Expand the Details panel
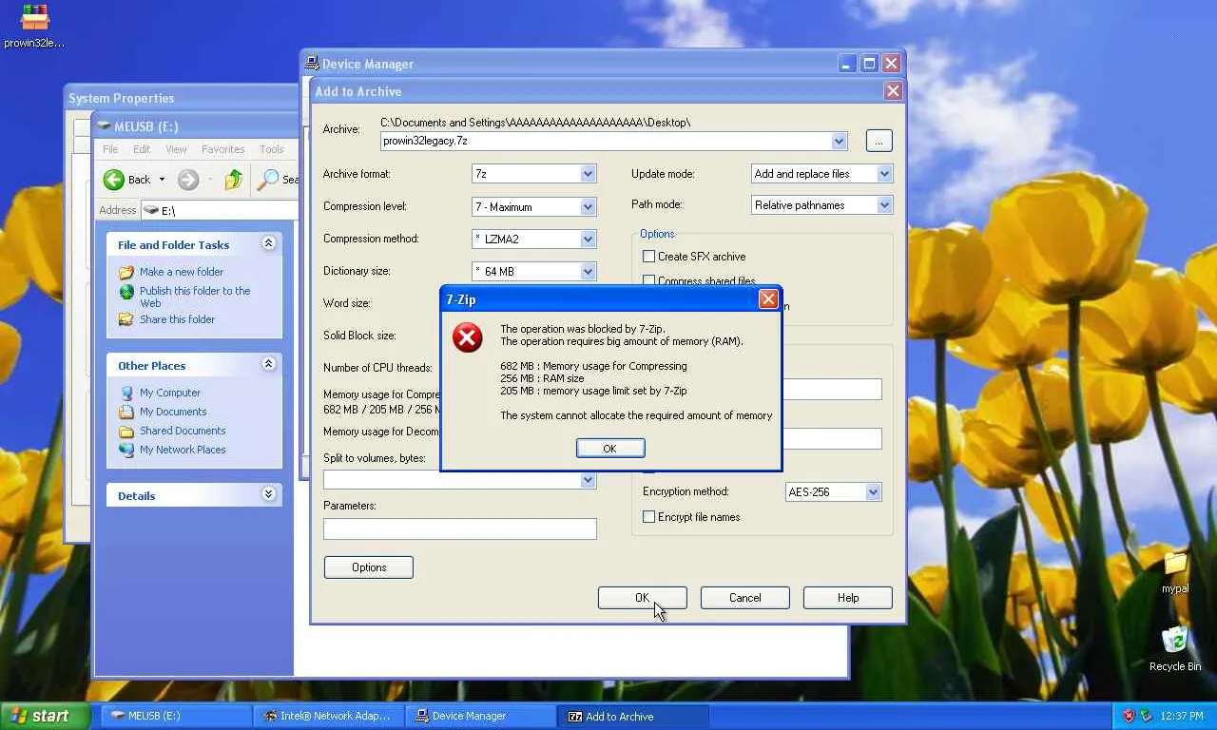The height and width of the screenshot is (730, 1217). (x=268, y=494)
